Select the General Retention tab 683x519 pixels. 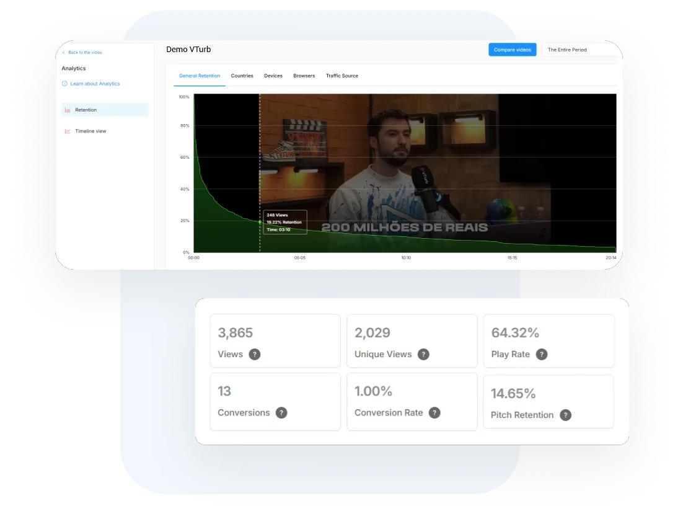[200, 76]
